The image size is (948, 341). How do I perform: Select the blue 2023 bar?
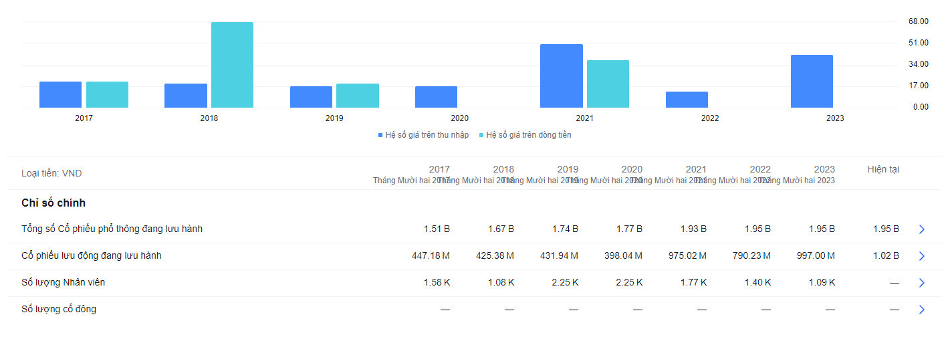(812, 82)
